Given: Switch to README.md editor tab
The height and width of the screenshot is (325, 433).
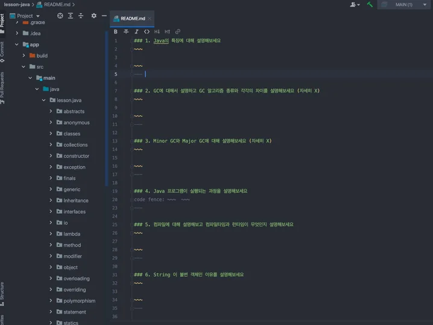Looking at the screenshot, I should click(x=132, y=19).
